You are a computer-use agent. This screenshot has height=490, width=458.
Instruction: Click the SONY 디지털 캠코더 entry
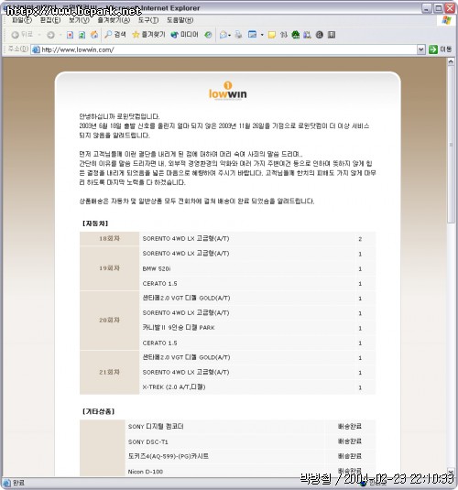(x=156, y=426)
